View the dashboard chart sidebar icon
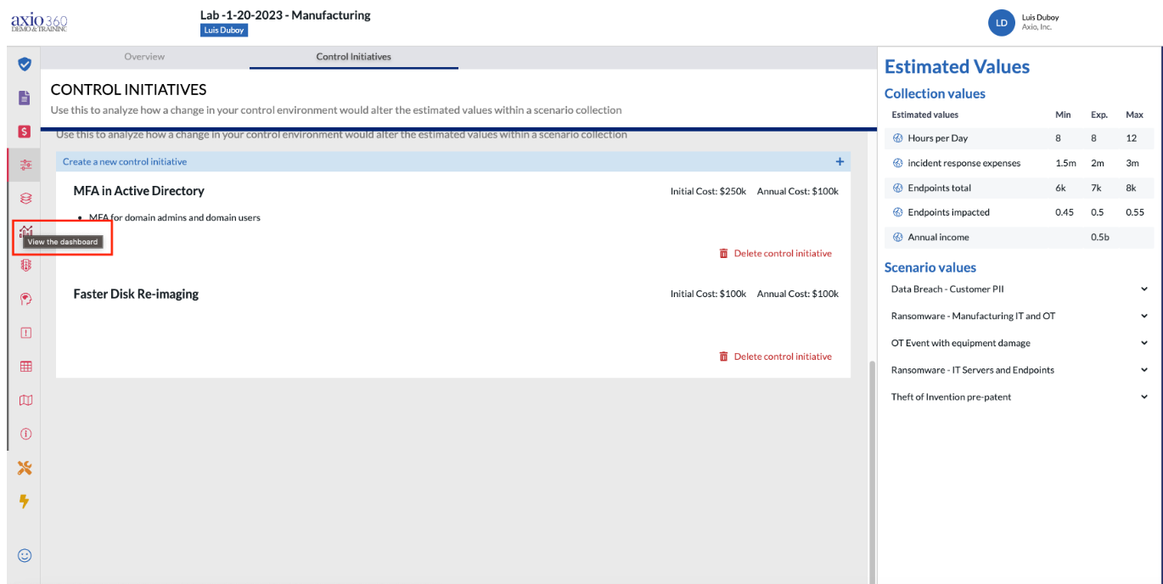This screenshot has height=584, width=1163. pos(25,231)
